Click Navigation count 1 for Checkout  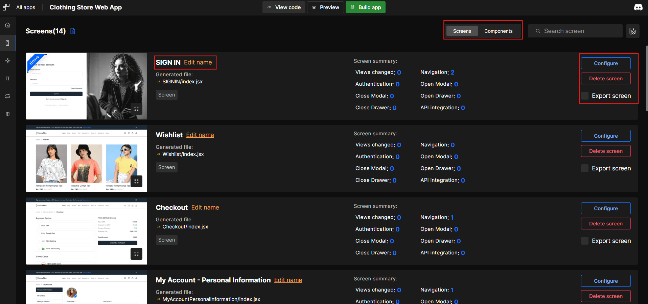pos(452,217)
